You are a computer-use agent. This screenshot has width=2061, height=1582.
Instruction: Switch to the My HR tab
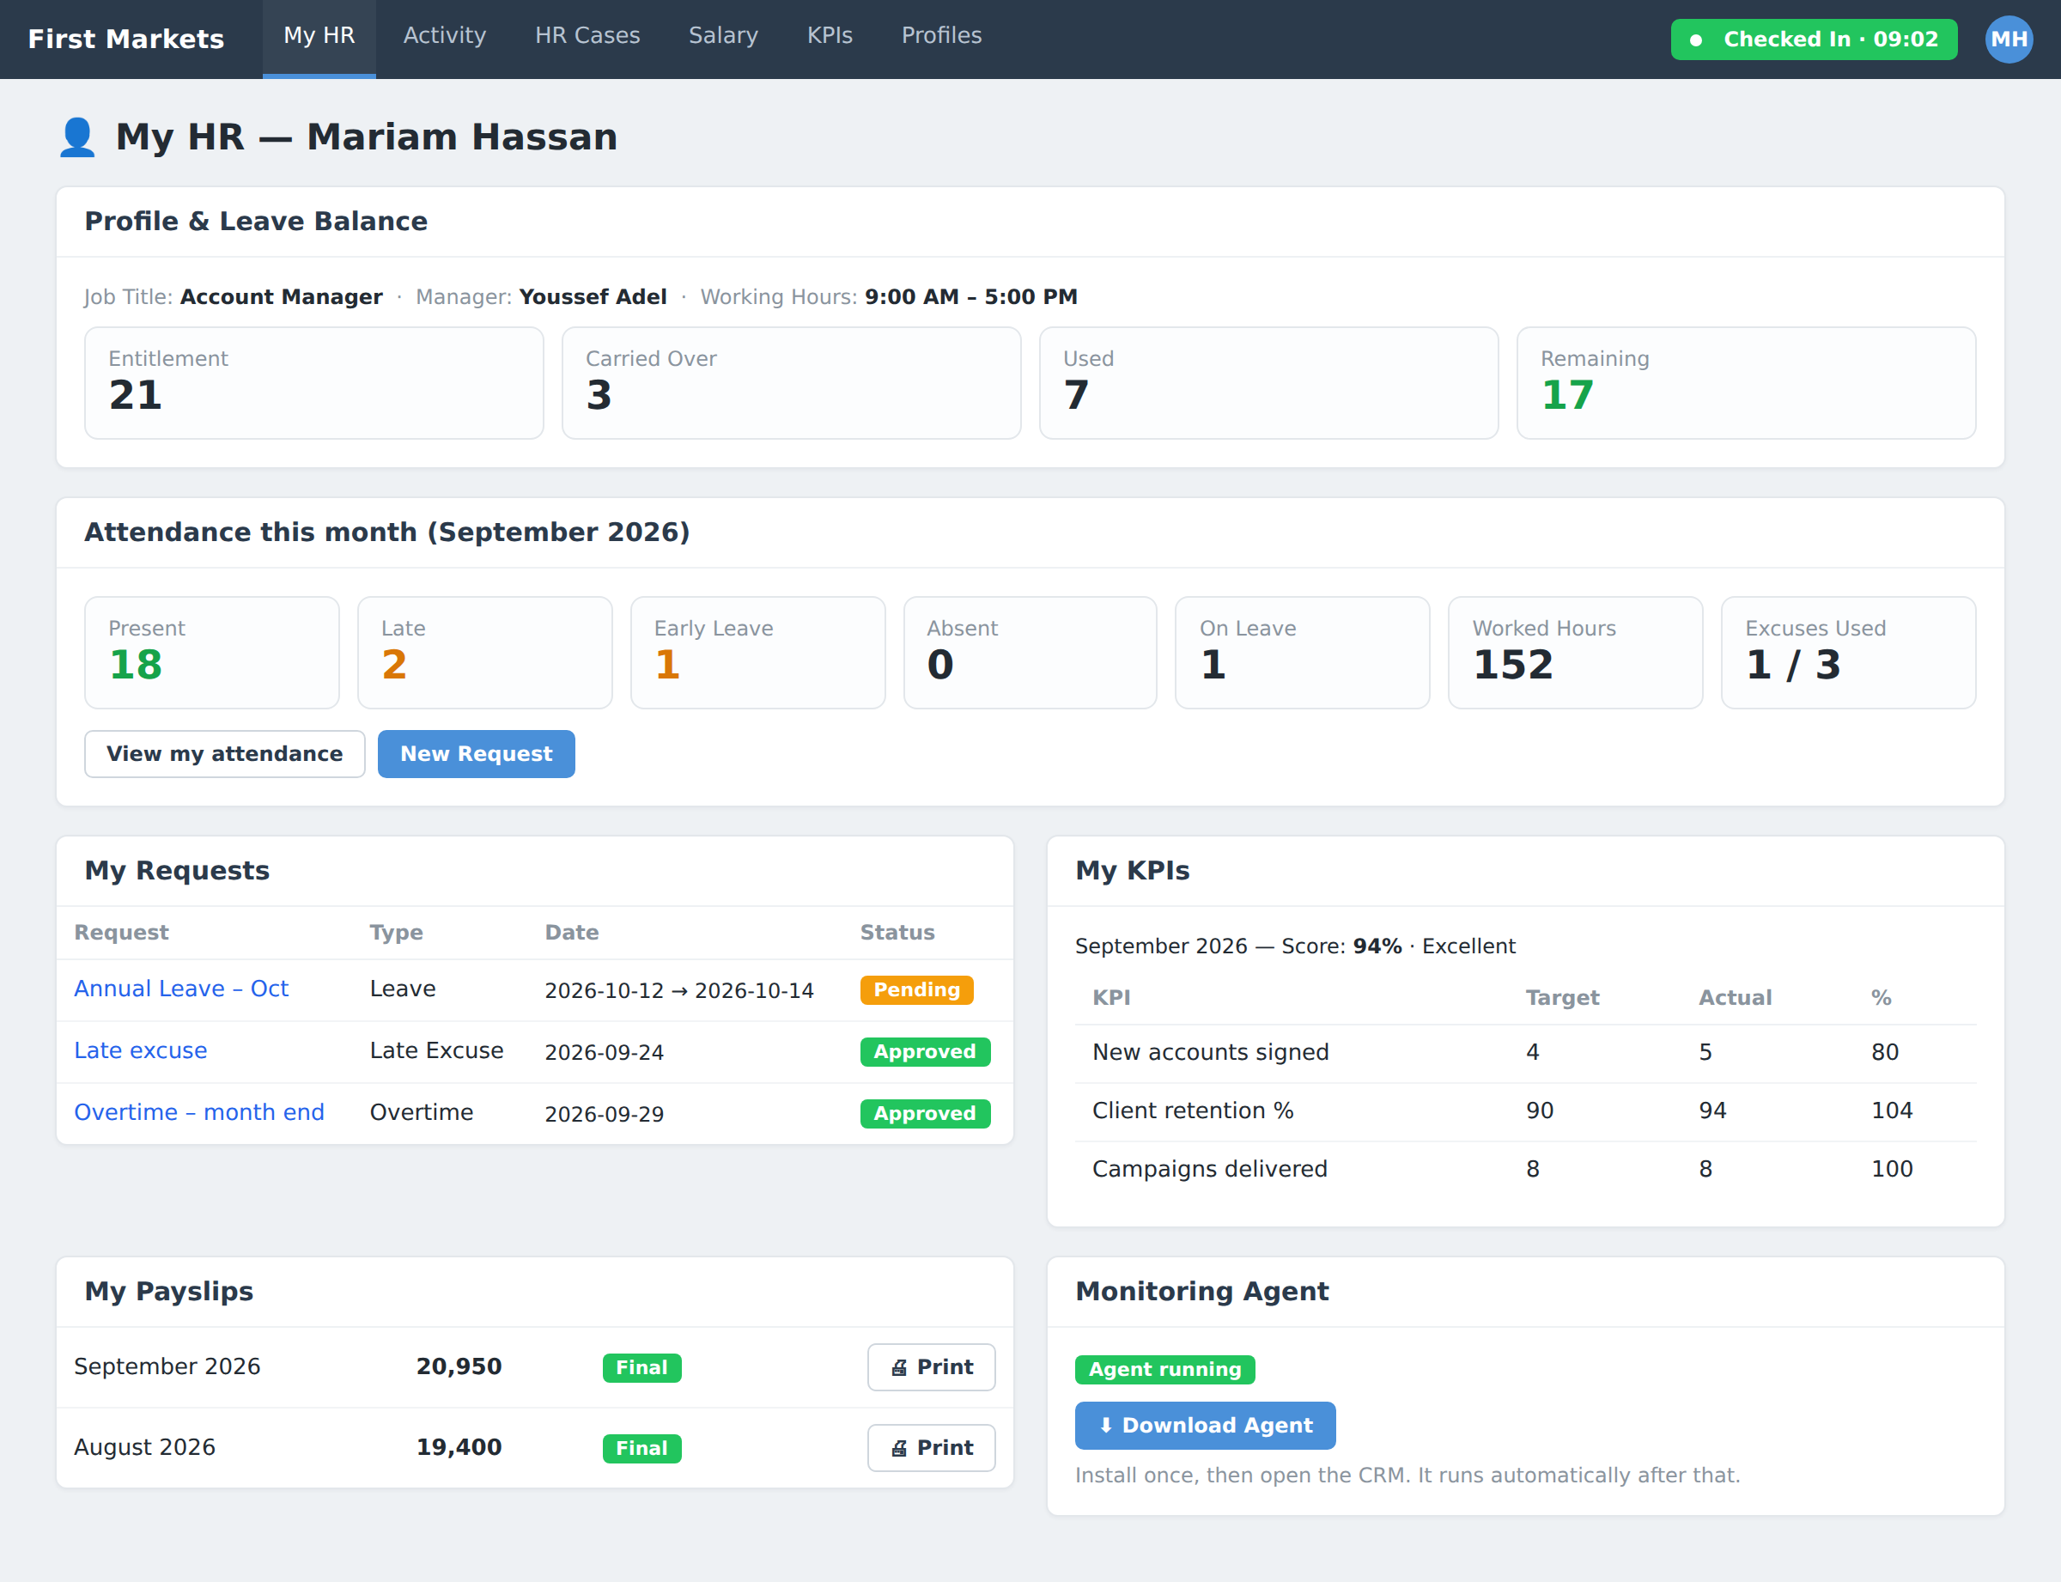(319, 38)
